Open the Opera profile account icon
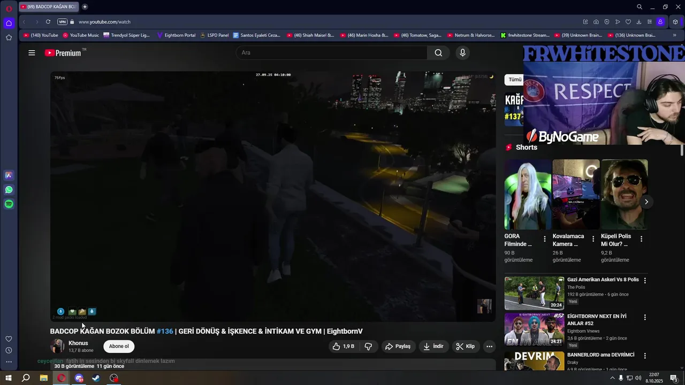Screen dimensions: 685x385 (660, 22)
